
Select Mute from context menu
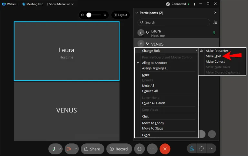146,75
